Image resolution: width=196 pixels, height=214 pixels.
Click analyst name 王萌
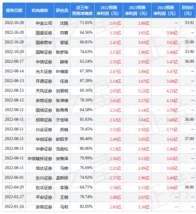pos(64,198)
